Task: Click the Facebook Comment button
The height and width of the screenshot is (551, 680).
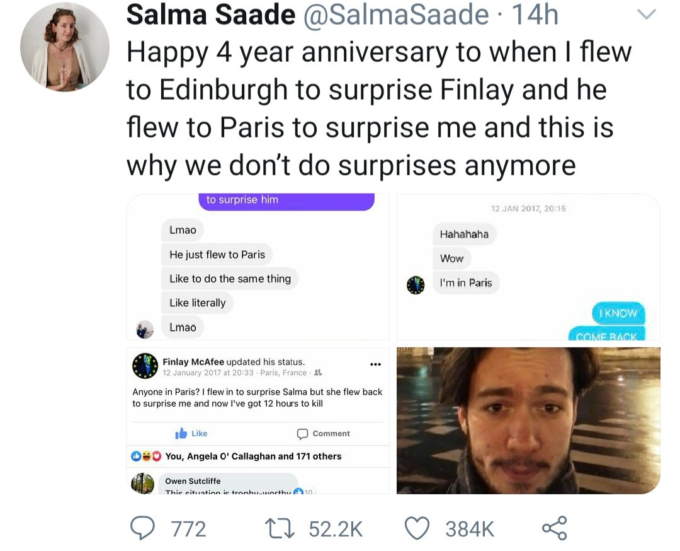Action: pos(323,433)
